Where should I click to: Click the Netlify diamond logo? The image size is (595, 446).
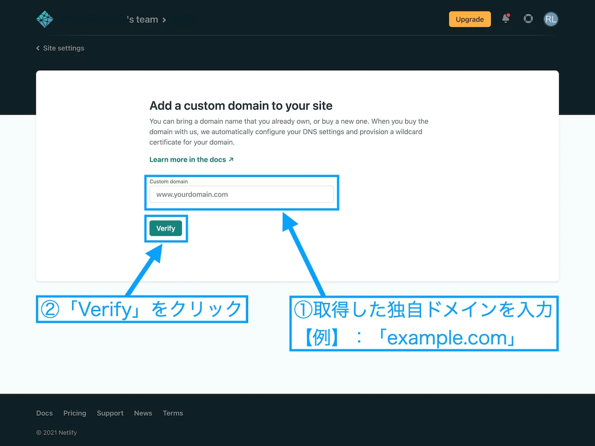click(45, 19)
